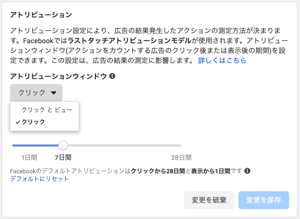Image resolution: width=300 pixels, height=219 pixels.
Task: Open the クリック attribution window dropdown
Action: [x=36, y=93]
